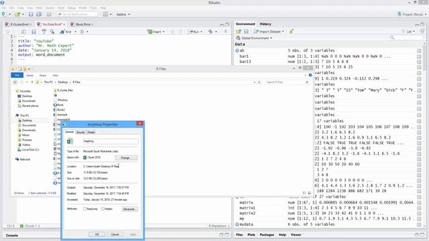
Task: Click the editor's save document icon
Action: 34,31
